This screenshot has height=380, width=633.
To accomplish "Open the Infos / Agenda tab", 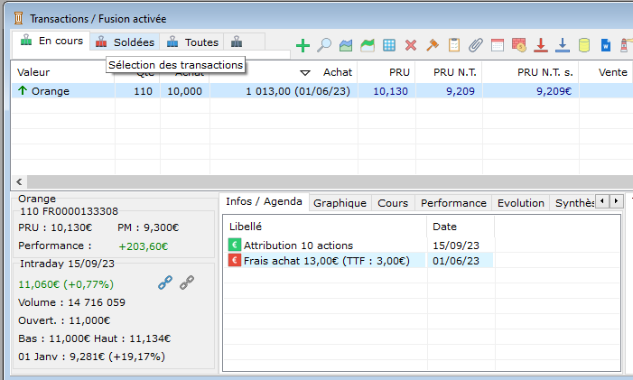I will [x=264, y=201].
